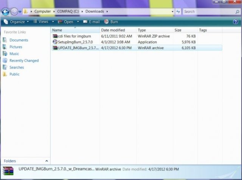242x180 pixels.
Task: Click large WinRAR icon in details pane
Action: coord(8,171)
